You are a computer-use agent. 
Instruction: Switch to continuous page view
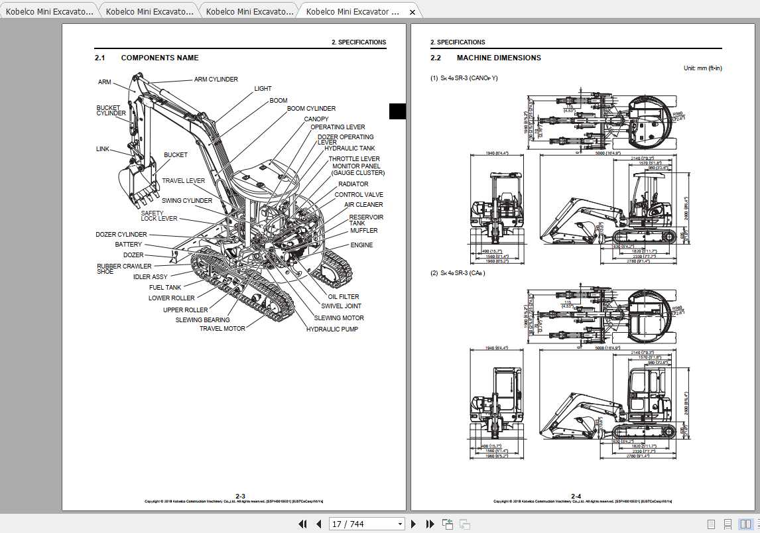728,524
